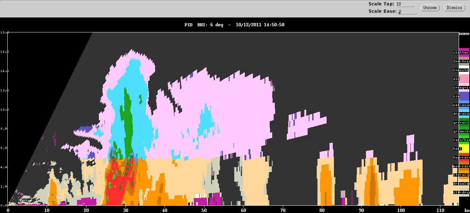Select the clutter legend label
The width and height of the screenshot is (470, 213).
pos(461,52)
